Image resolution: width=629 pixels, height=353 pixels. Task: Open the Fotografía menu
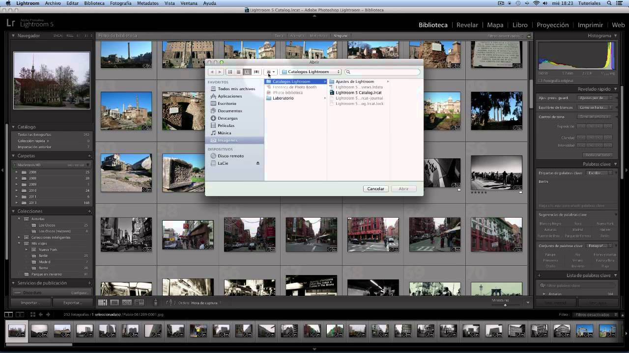121,3
